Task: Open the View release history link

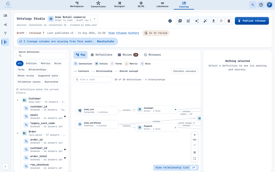Action: [124, 33]
